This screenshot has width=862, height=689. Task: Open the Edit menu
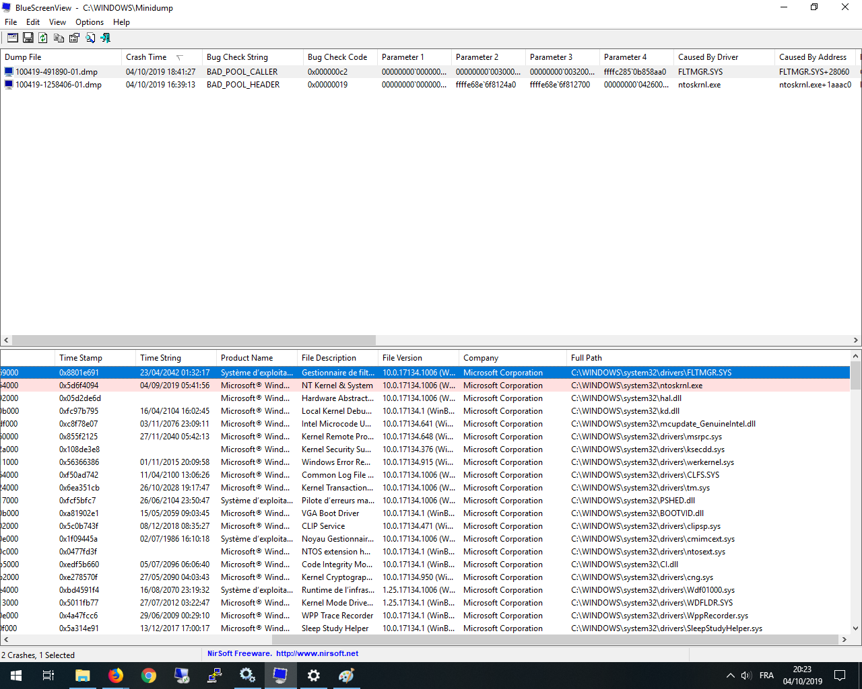coord(33,22)
